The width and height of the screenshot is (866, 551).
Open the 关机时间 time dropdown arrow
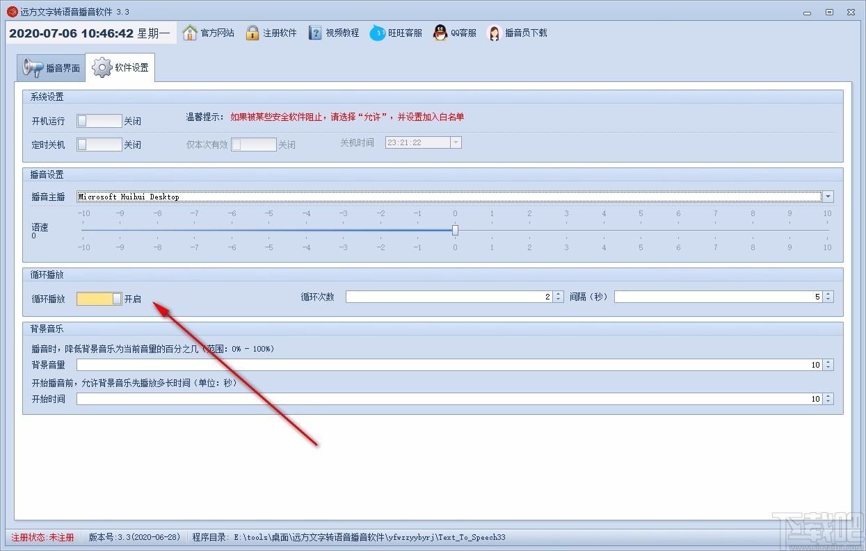tap(456, 142)
